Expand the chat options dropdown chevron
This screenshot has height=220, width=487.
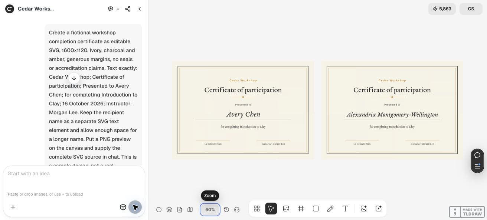point(118,9)
